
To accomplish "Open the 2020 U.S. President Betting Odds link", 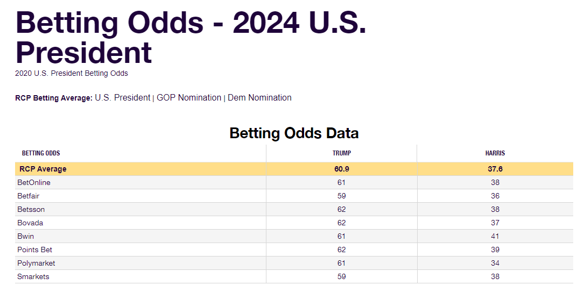I will (x=72, y=73).
